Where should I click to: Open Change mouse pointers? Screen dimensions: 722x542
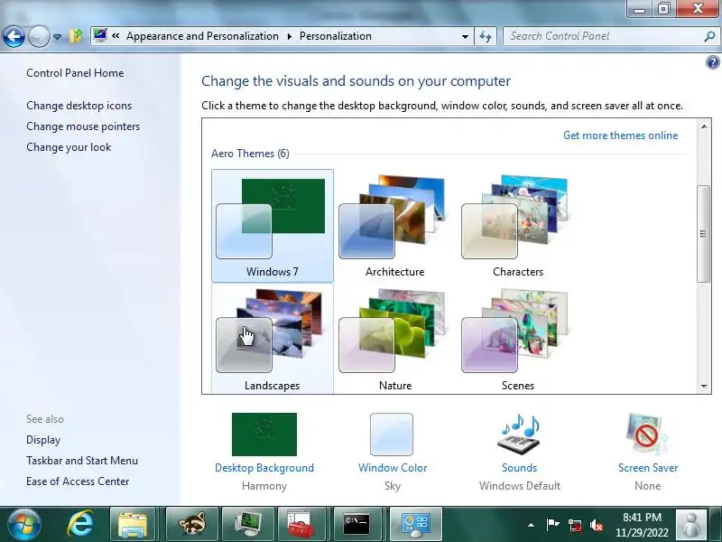[x=83, y=126]
